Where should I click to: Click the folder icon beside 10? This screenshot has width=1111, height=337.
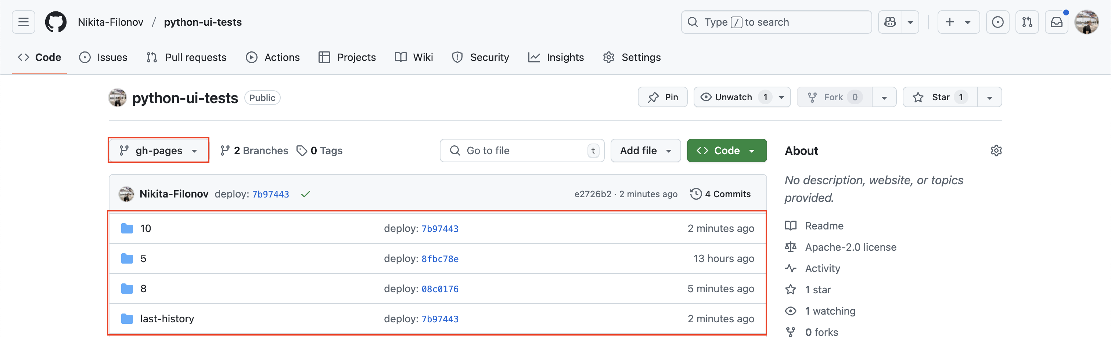tap(127, 228)
